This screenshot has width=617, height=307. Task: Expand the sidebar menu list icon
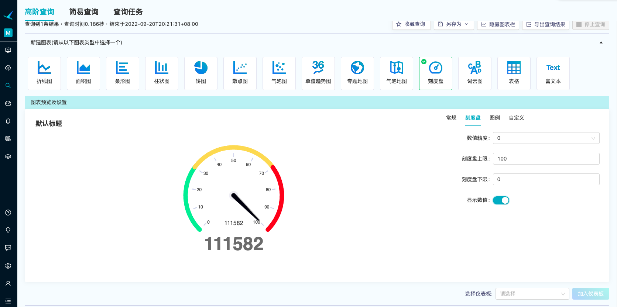tap(8, 301)
